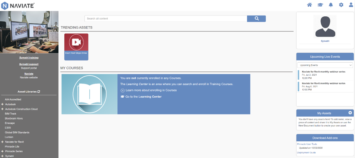This screenshot has width=355, height=158.
Task: Click the open book courses image
Action: [x=89, y=94]
